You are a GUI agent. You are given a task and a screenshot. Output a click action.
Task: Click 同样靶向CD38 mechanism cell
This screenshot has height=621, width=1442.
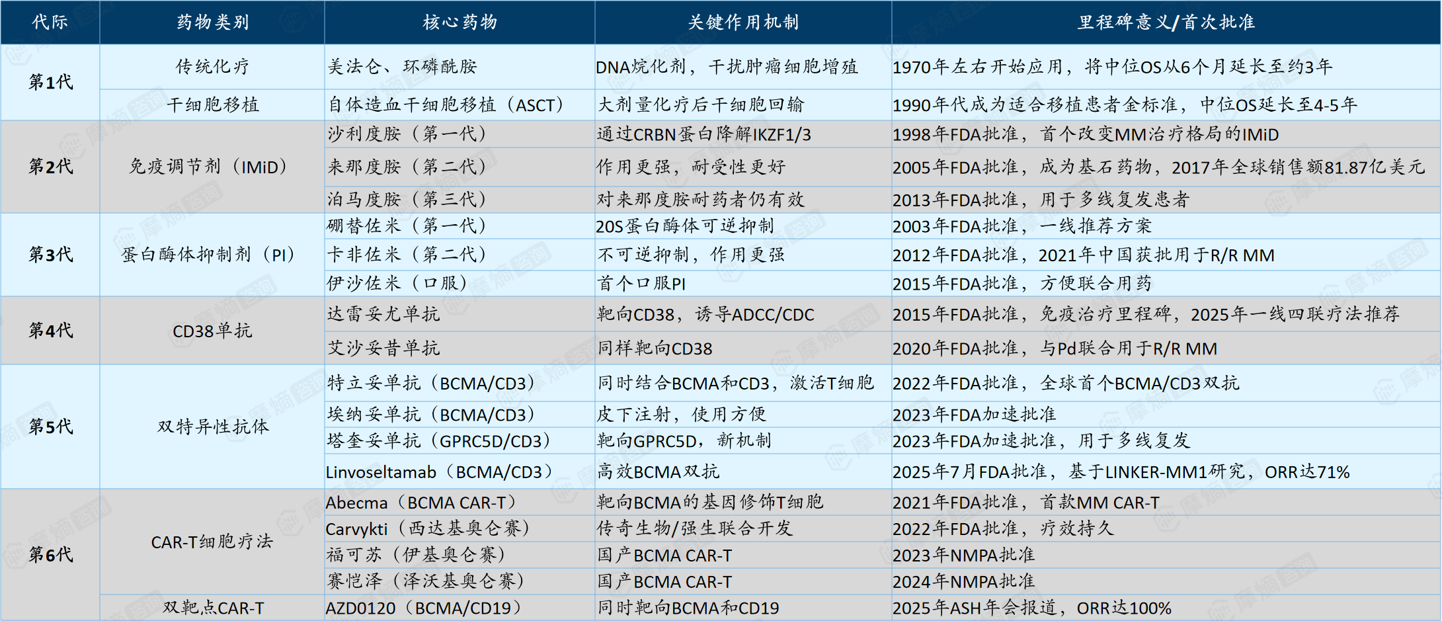pyautogui.click(x=743, y=348)
